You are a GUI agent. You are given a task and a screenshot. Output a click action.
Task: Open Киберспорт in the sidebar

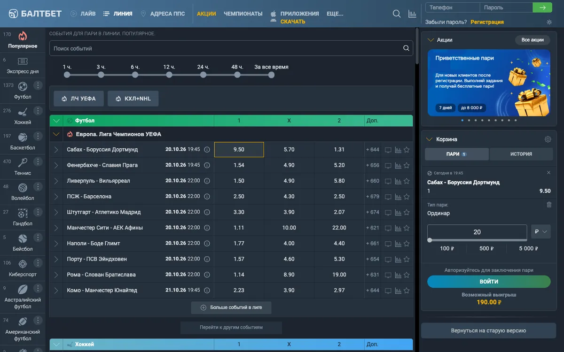23,268
